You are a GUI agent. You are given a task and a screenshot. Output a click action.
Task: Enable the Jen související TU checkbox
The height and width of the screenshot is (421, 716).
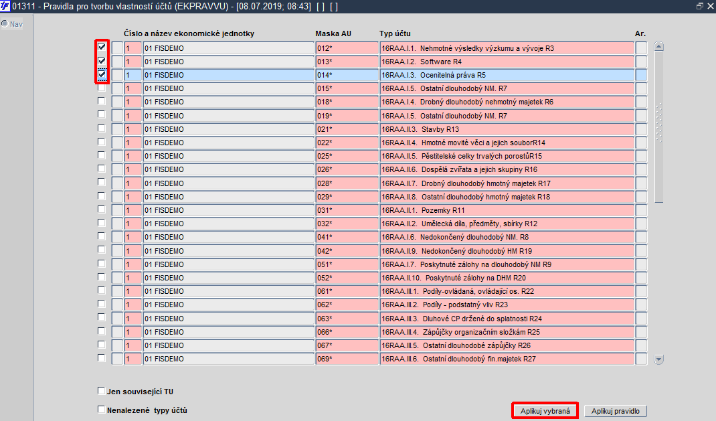pos(101,391)
